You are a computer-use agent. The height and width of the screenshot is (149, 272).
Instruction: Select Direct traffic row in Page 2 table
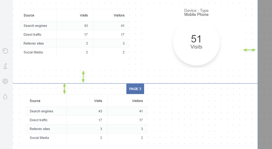click(39, 120)
